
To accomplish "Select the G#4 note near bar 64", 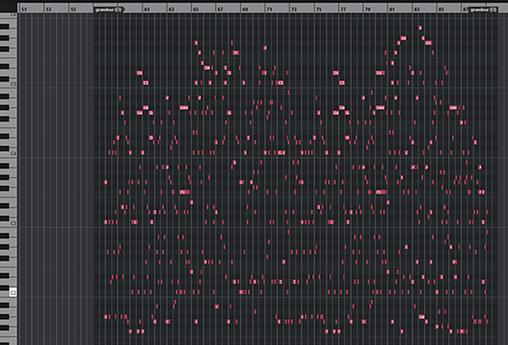I will point(184,107).
